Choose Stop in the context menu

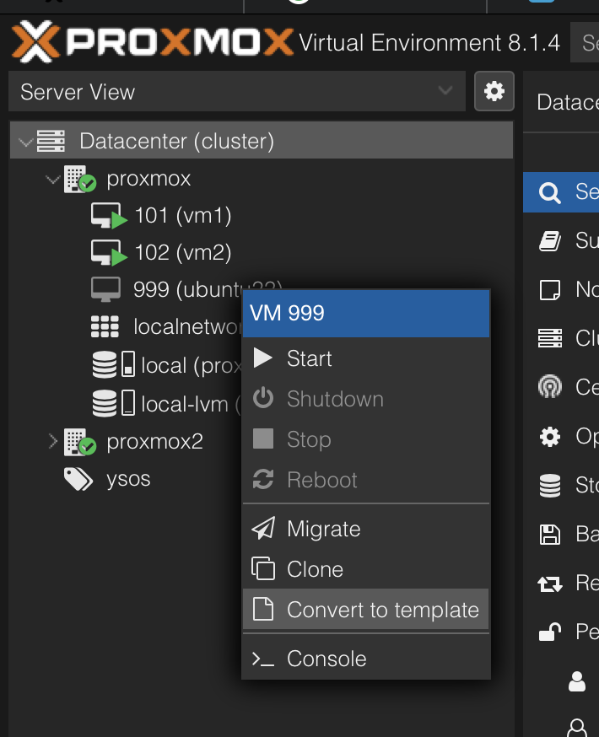pyautogui.click(x=366, y=439)
